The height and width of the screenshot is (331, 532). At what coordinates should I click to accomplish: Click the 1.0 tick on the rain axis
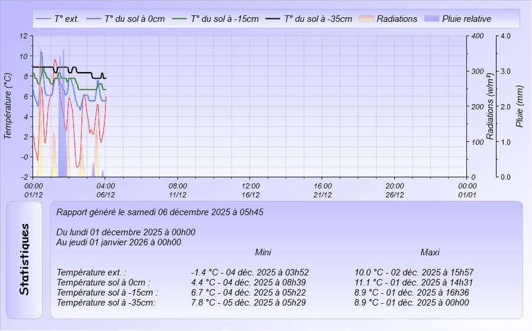point(505,142)
